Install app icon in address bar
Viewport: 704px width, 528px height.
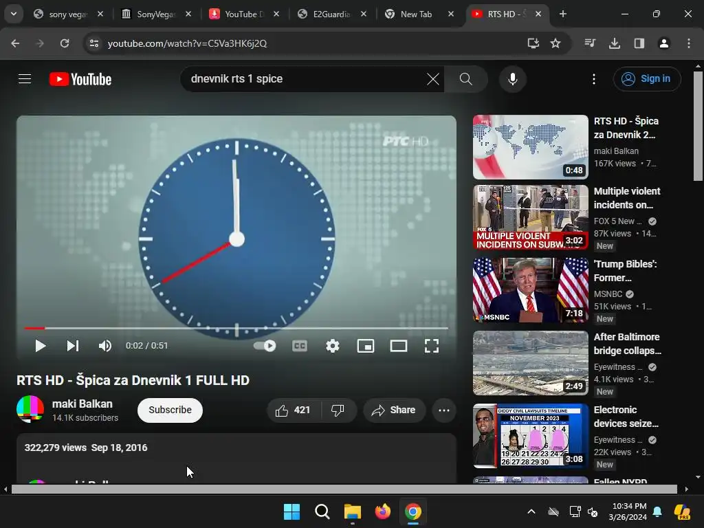point(533,43)
